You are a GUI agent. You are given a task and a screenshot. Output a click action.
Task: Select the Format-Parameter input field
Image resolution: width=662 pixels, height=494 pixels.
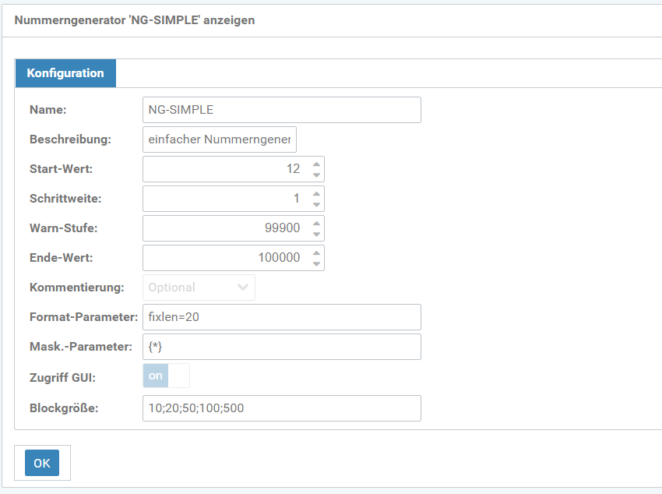click(281, 317)
